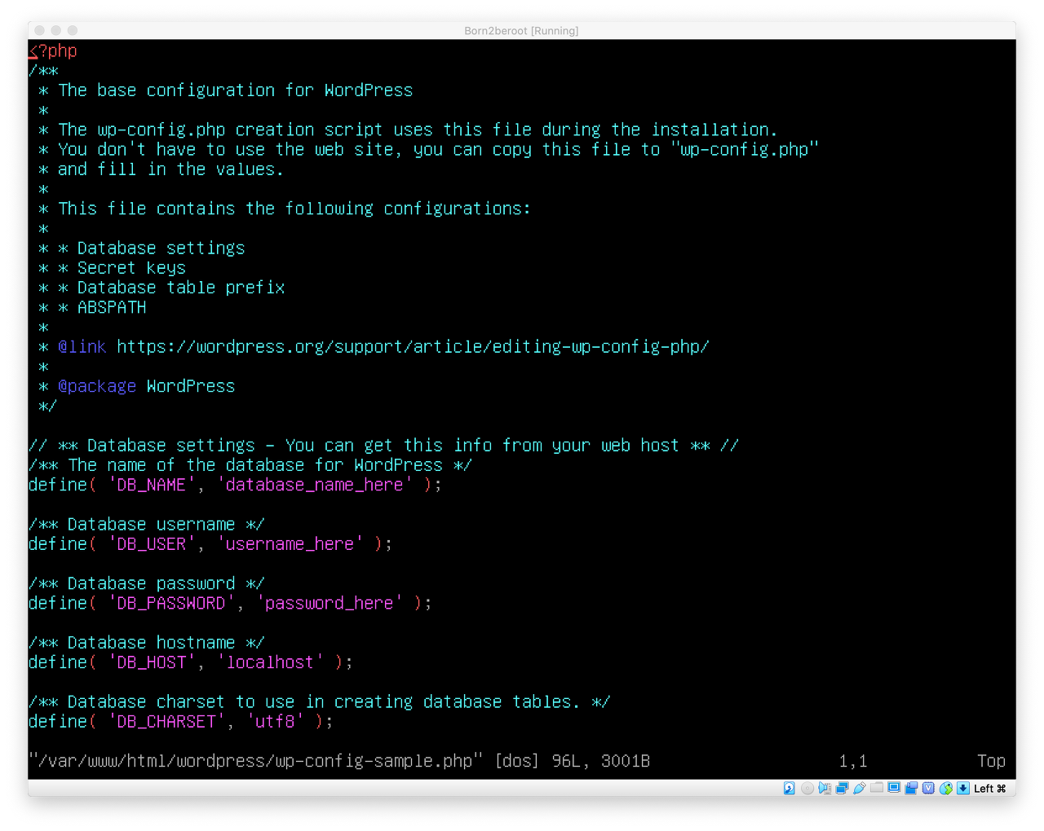Open the optical drive status icon
1044x831 pixels.
pos(807,788)
